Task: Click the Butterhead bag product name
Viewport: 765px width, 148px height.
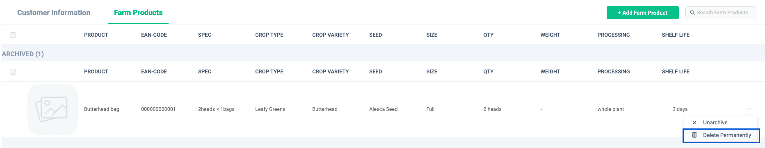Action: coord(102,109)
